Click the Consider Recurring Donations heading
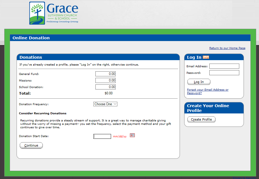The width and height of the screenshot is (259, 179). point(43,113)
